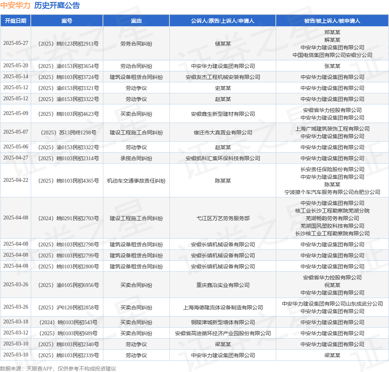Click defendant 芜湖畅韵劳务有限公司
Screen dimensions: 389x372
point(332,218)
